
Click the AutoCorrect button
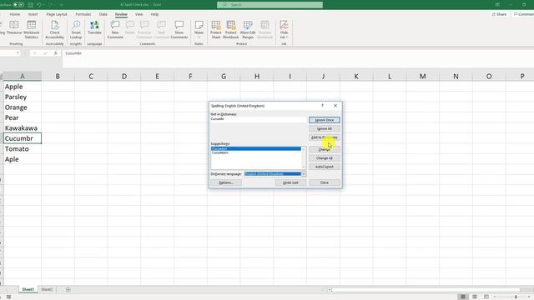[325, 167]
